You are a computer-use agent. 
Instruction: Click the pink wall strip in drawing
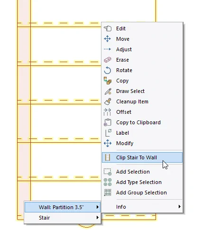tap(24, 110)
